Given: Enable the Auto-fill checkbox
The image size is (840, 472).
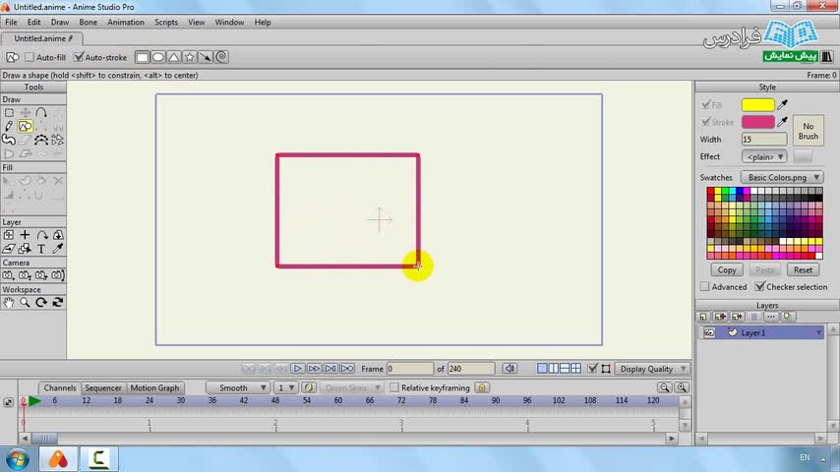Looking at the screenshot, I should (x=30, y=57).
